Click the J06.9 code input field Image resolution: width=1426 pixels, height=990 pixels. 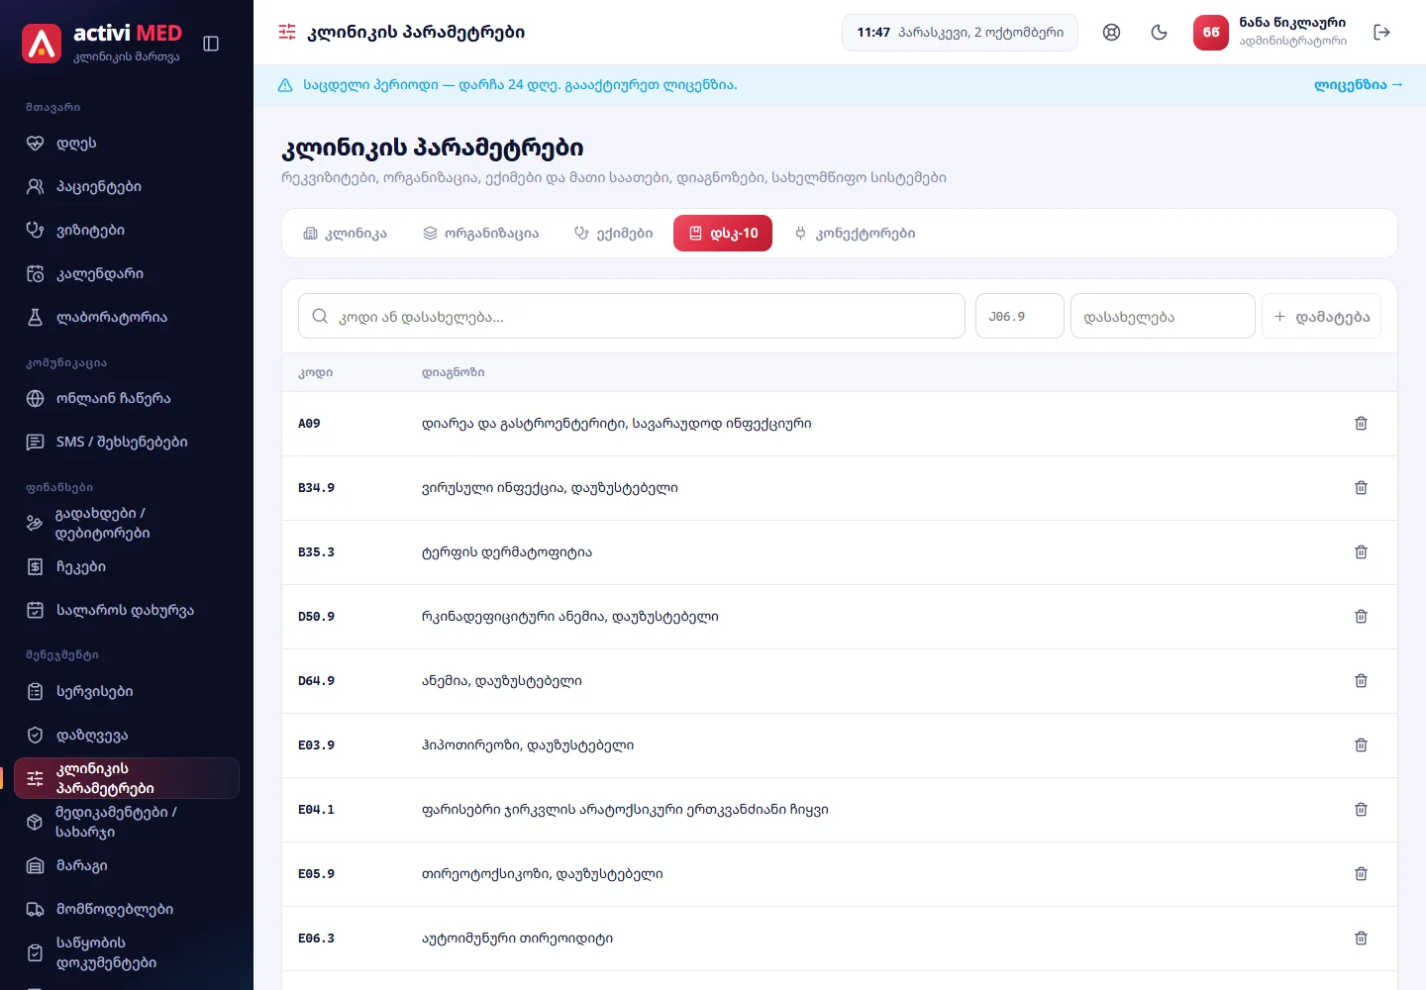1020,317
